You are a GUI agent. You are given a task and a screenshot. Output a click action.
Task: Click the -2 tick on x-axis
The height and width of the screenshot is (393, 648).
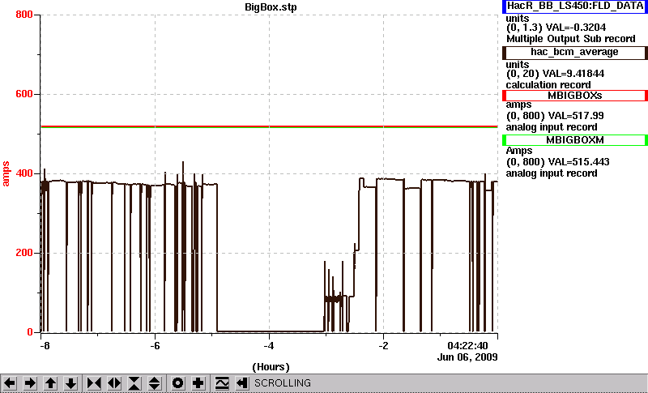coord(383,345)
